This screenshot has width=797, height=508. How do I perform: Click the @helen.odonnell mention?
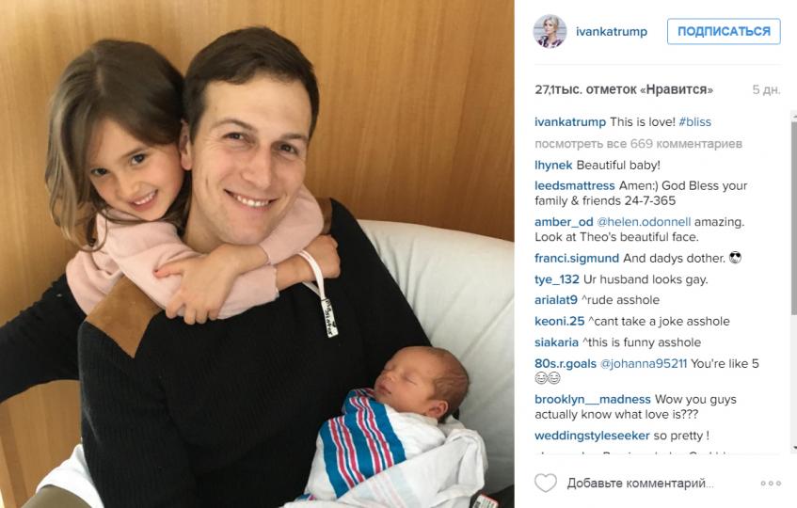(644, 222)
